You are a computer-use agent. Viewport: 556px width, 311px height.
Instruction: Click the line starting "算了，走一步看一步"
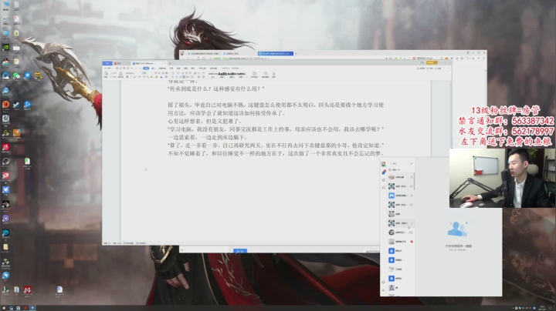click(x=276, y=145)
